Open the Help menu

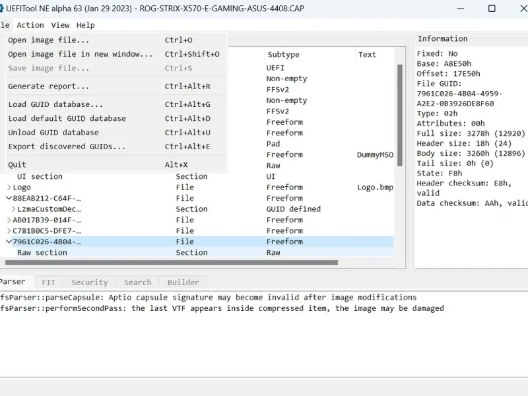coord(86,25)
